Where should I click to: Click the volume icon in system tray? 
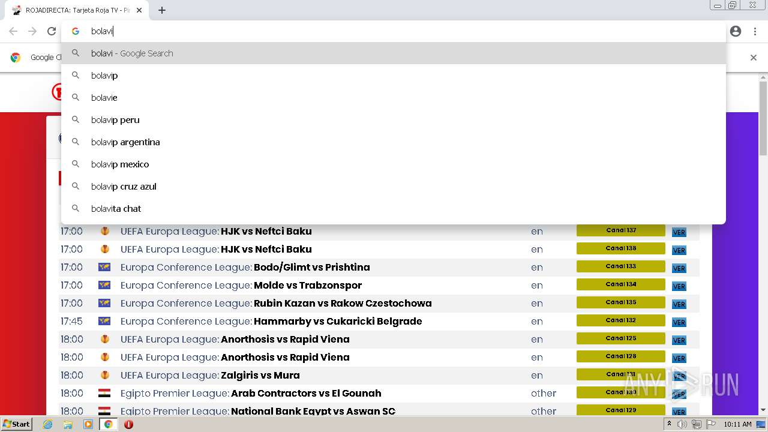682,424
